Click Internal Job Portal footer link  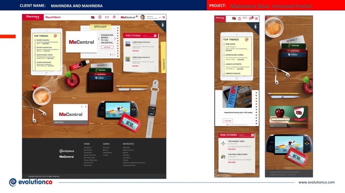129,165
